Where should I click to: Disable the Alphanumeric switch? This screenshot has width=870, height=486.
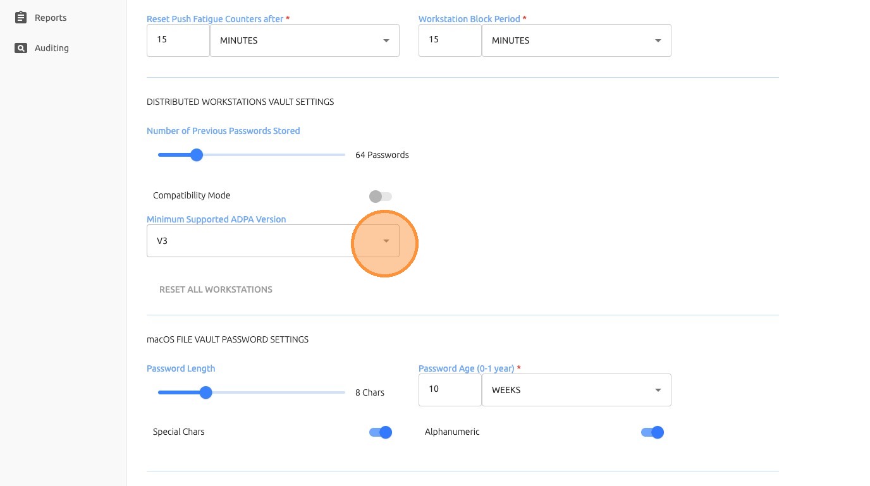click(652, 432)
